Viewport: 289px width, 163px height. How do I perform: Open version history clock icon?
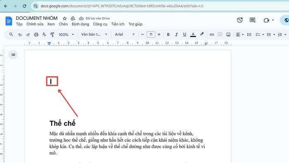point(240,20)
